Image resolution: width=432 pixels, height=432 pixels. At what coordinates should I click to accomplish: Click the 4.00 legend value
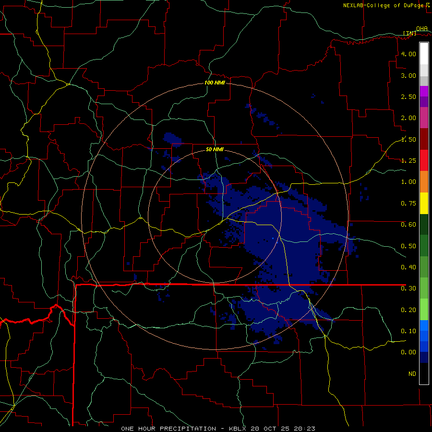coord(408,54)
